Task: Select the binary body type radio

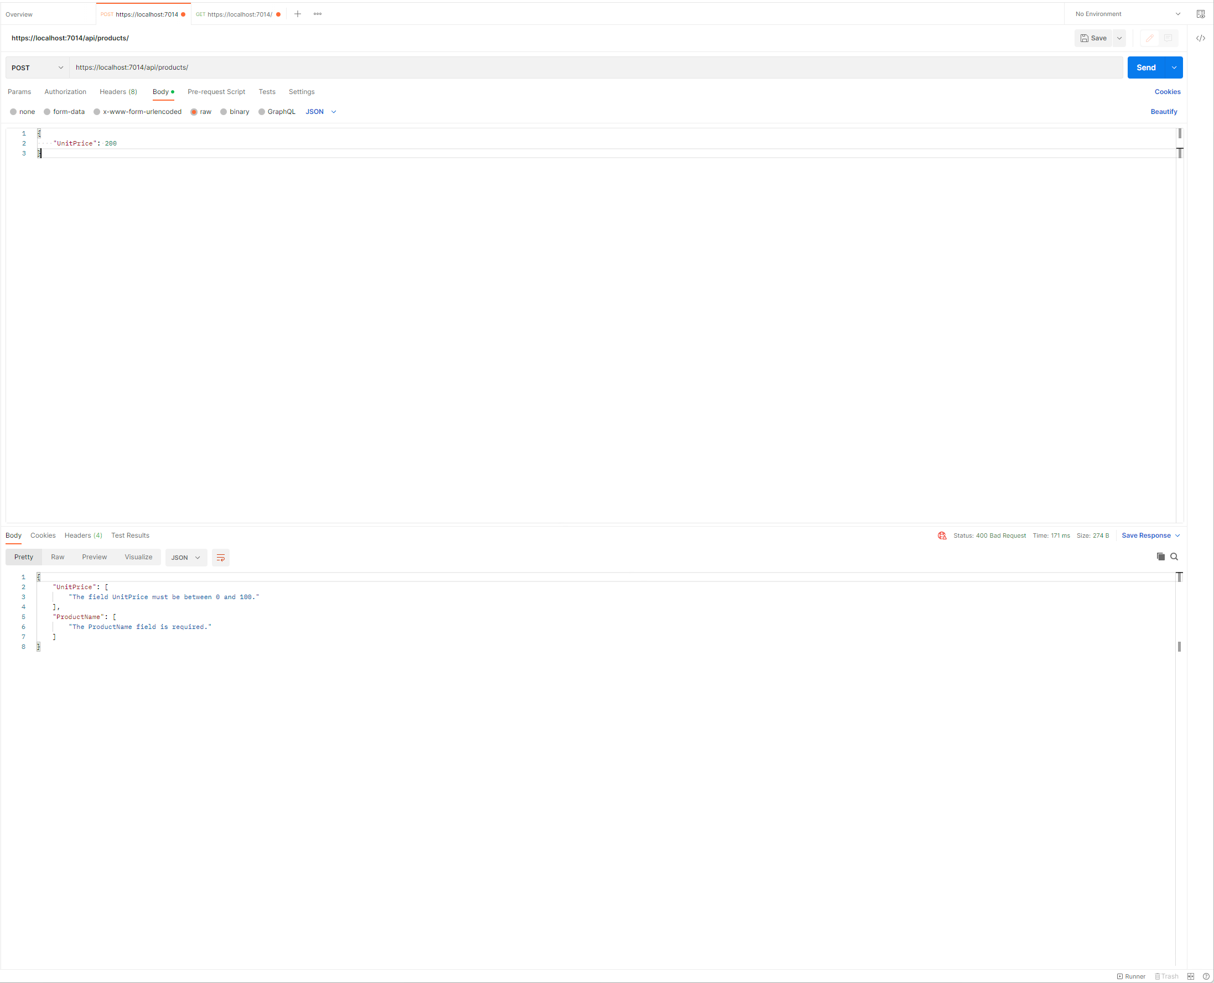Action: pyautogui.click(x=224, y=112)
